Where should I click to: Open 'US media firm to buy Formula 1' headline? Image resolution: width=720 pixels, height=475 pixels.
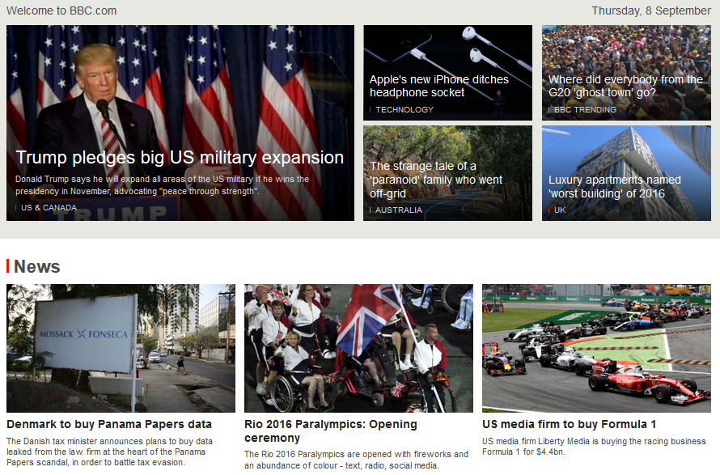coord(569,424)
